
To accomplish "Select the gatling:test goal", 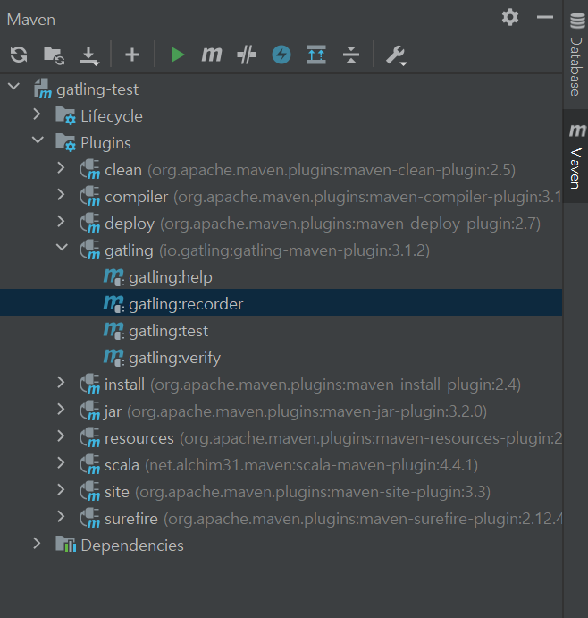I will 281,331.
